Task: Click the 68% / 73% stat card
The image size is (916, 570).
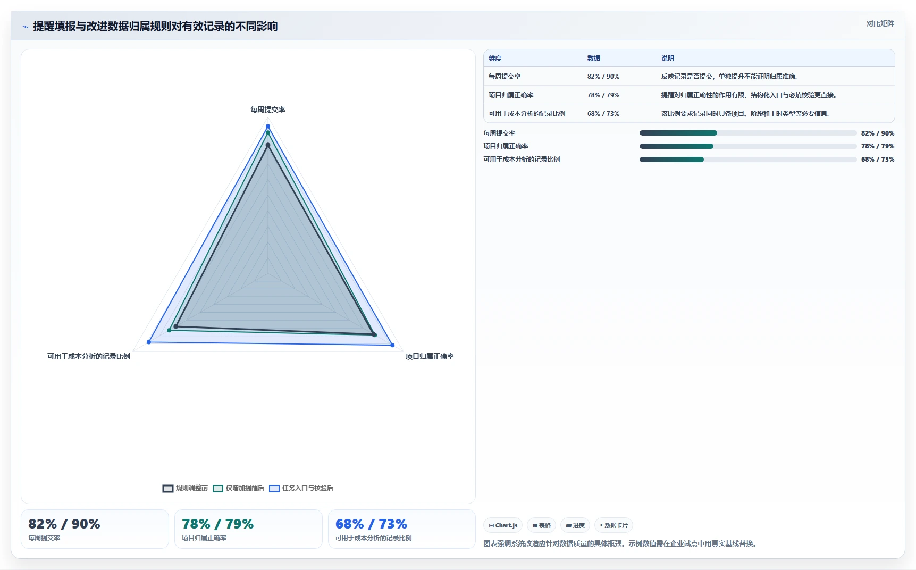Action: (x=402, y=529)
